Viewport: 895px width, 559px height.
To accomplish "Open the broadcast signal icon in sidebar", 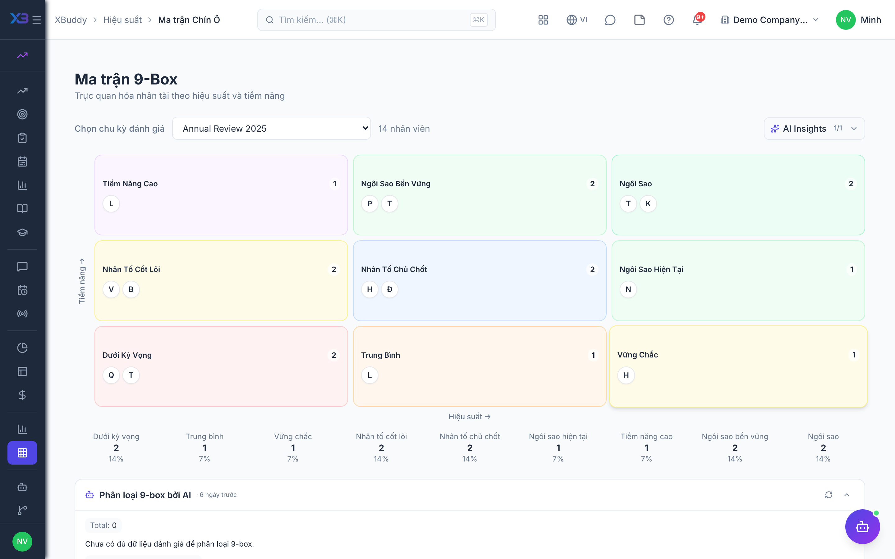I will [x=22, y=314].
